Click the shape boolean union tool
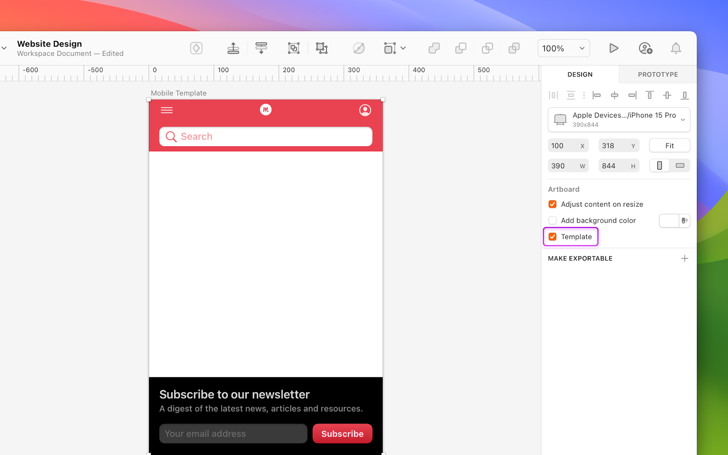This screenshot has width=728, height=455. (433, 48)
